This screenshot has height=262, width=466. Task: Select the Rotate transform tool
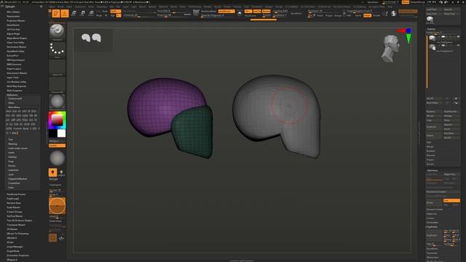click(91, 13)
